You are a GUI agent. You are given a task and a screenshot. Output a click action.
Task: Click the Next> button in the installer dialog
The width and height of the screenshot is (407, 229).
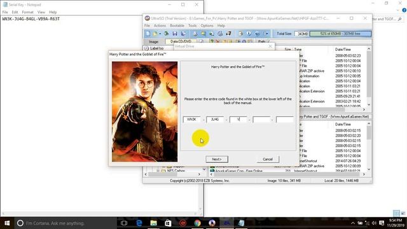[x=217, y=159]
